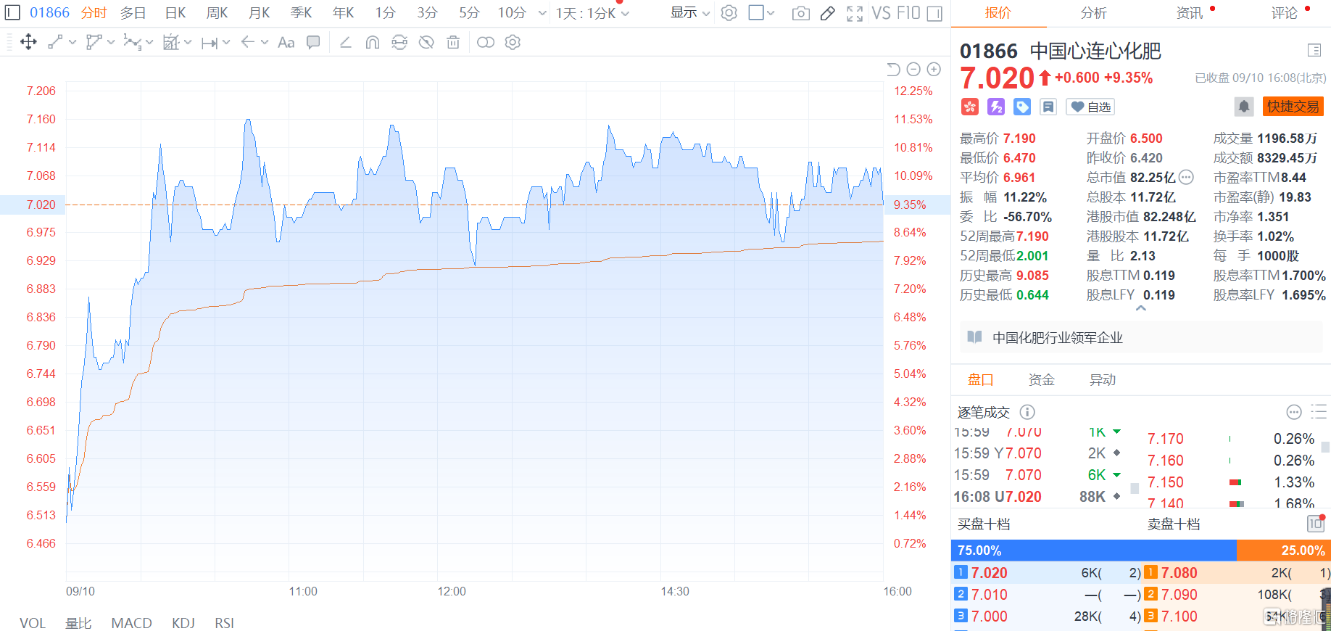Image resolution: width=1331 pixels, height=631 pixels.
Task: Toggle hide drawings eye icon
Action: pos(426,43)
